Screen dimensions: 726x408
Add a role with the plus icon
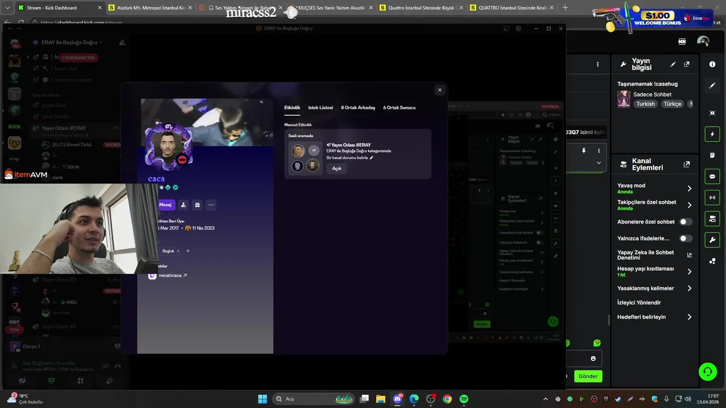(x=188, y=251)
